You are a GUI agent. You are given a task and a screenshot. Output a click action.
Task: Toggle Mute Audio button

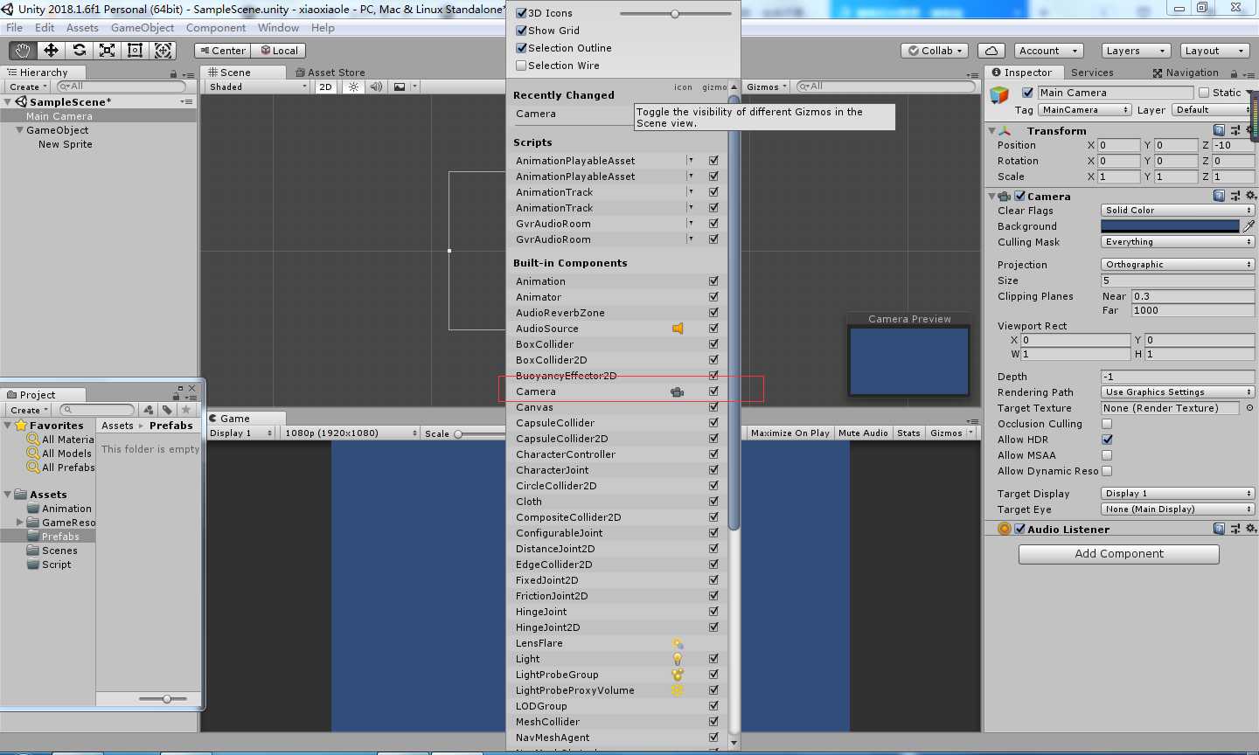(x=863, y=433)
